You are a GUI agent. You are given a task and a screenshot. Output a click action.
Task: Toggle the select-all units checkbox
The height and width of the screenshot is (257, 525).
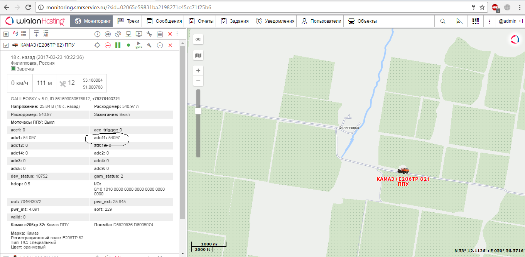tap(6, 34)
